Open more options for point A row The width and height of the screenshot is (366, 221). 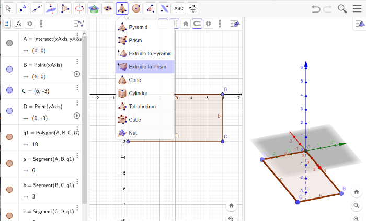[x=77, y=35]
